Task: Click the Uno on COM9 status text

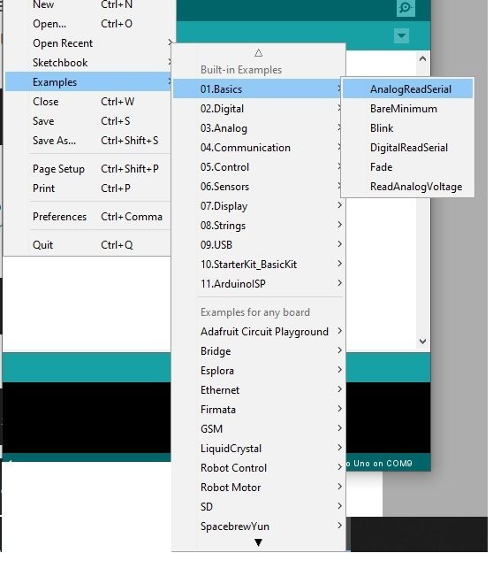Action: click(379, 464)
